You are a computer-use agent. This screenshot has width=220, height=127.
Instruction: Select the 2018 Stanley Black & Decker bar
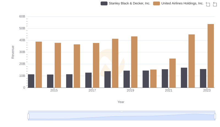tap(108, 80)
